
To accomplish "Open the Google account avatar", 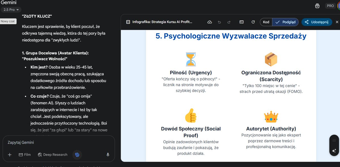I will coord(338,6).
